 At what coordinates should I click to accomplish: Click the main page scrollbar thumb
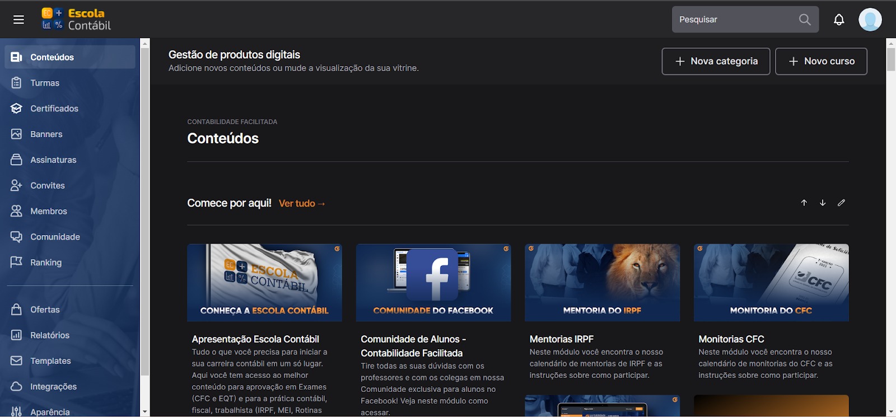tap(891, 59)
